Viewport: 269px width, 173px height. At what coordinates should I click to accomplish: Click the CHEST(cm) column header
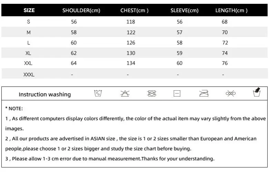click(134, 10)
